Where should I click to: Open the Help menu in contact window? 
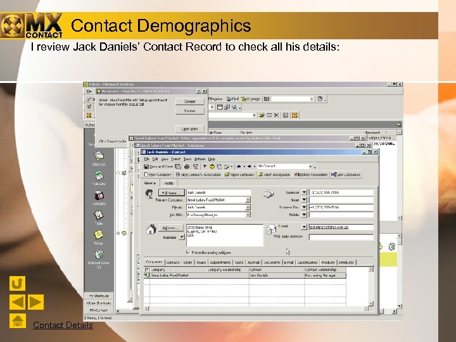pos(212,159)
